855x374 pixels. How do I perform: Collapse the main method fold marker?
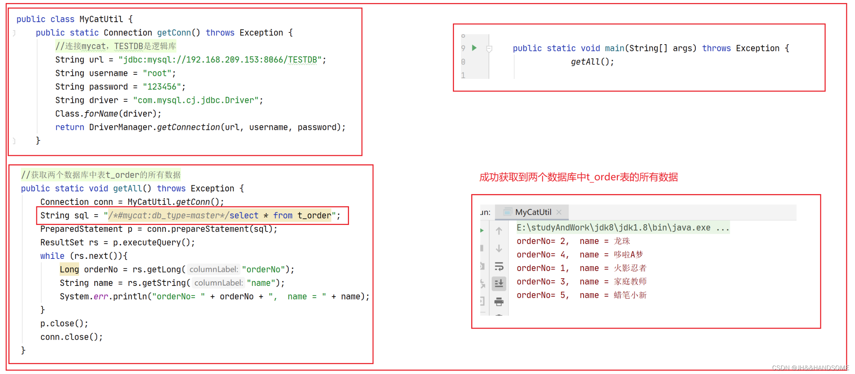pos(489,49)
